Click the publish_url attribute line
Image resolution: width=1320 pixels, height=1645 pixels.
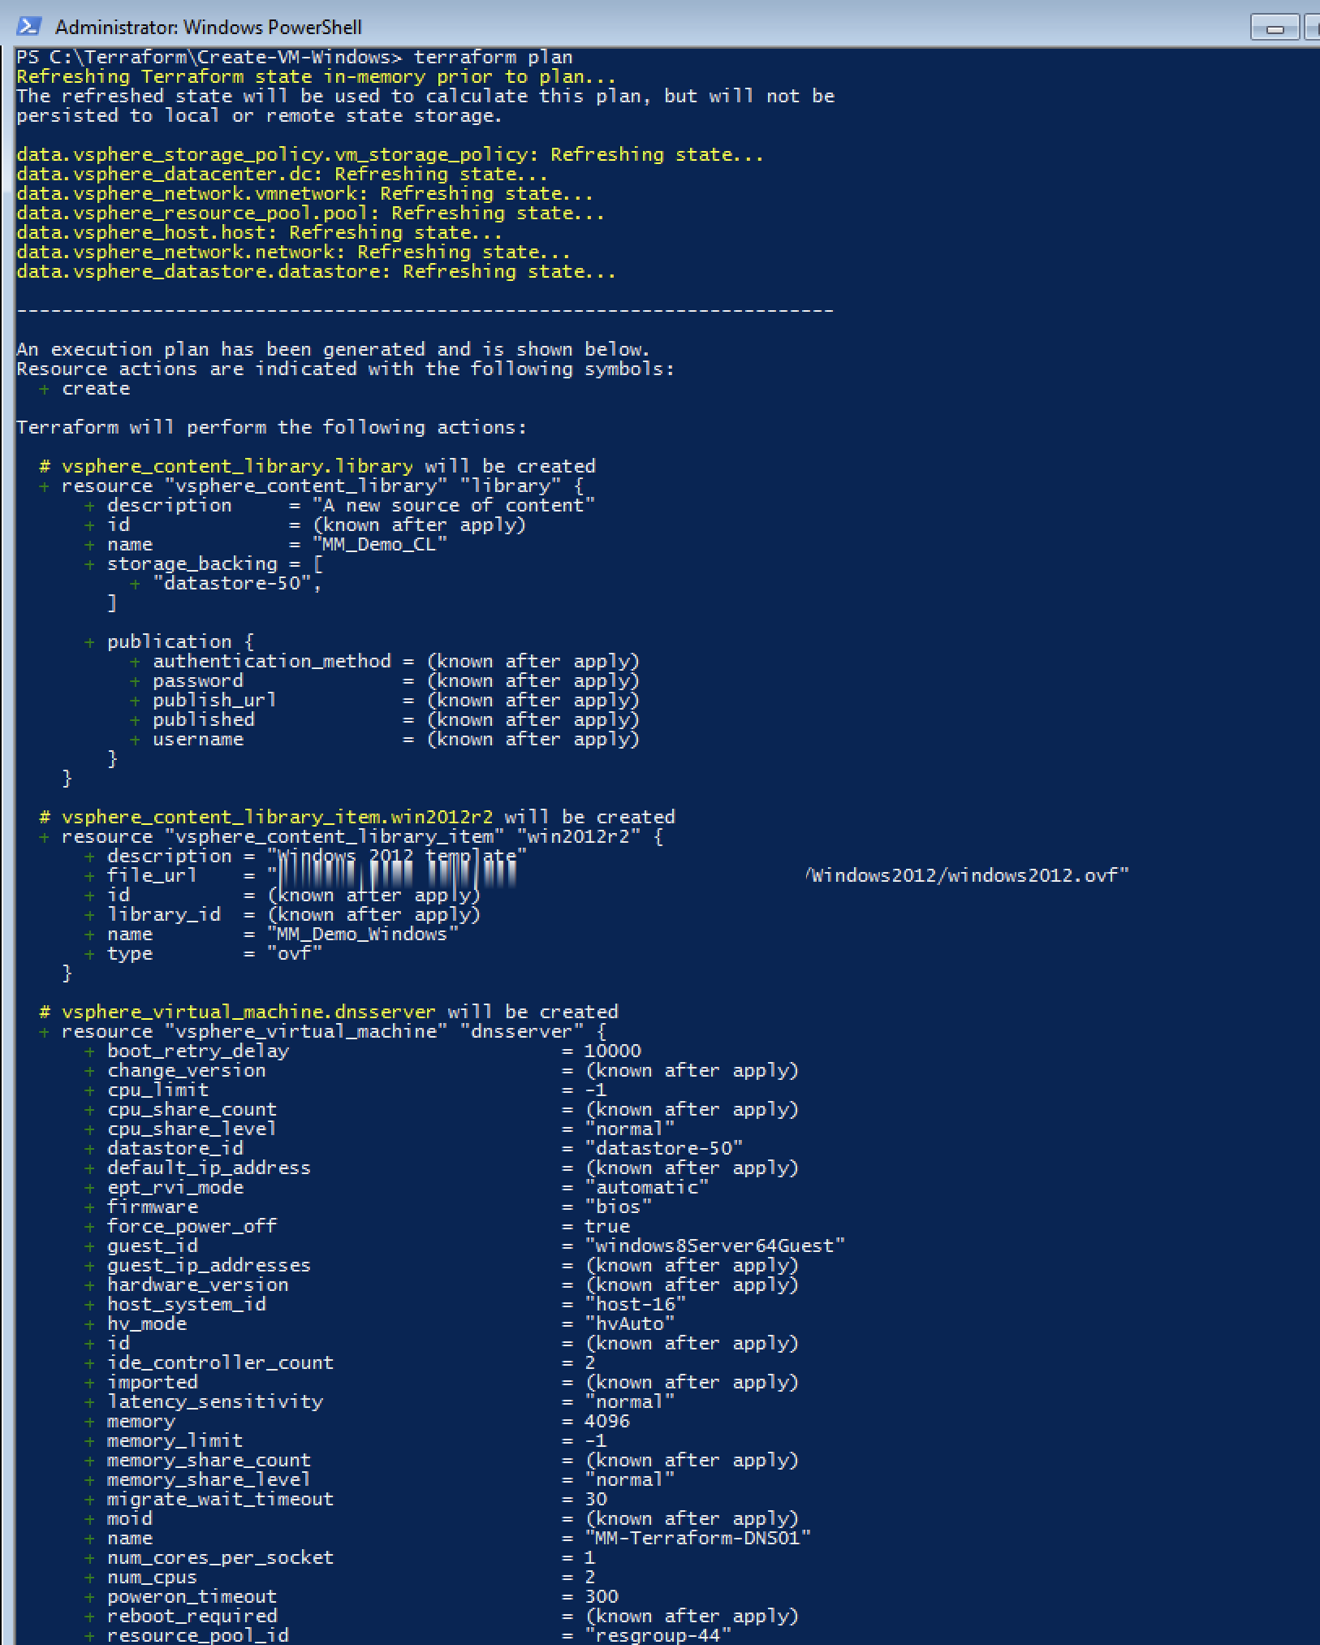point(385,701)
